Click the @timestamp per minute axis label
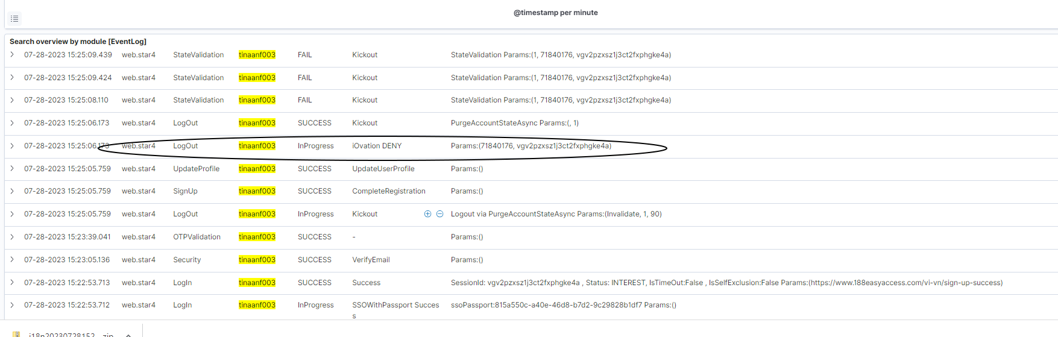 point(555,13)
